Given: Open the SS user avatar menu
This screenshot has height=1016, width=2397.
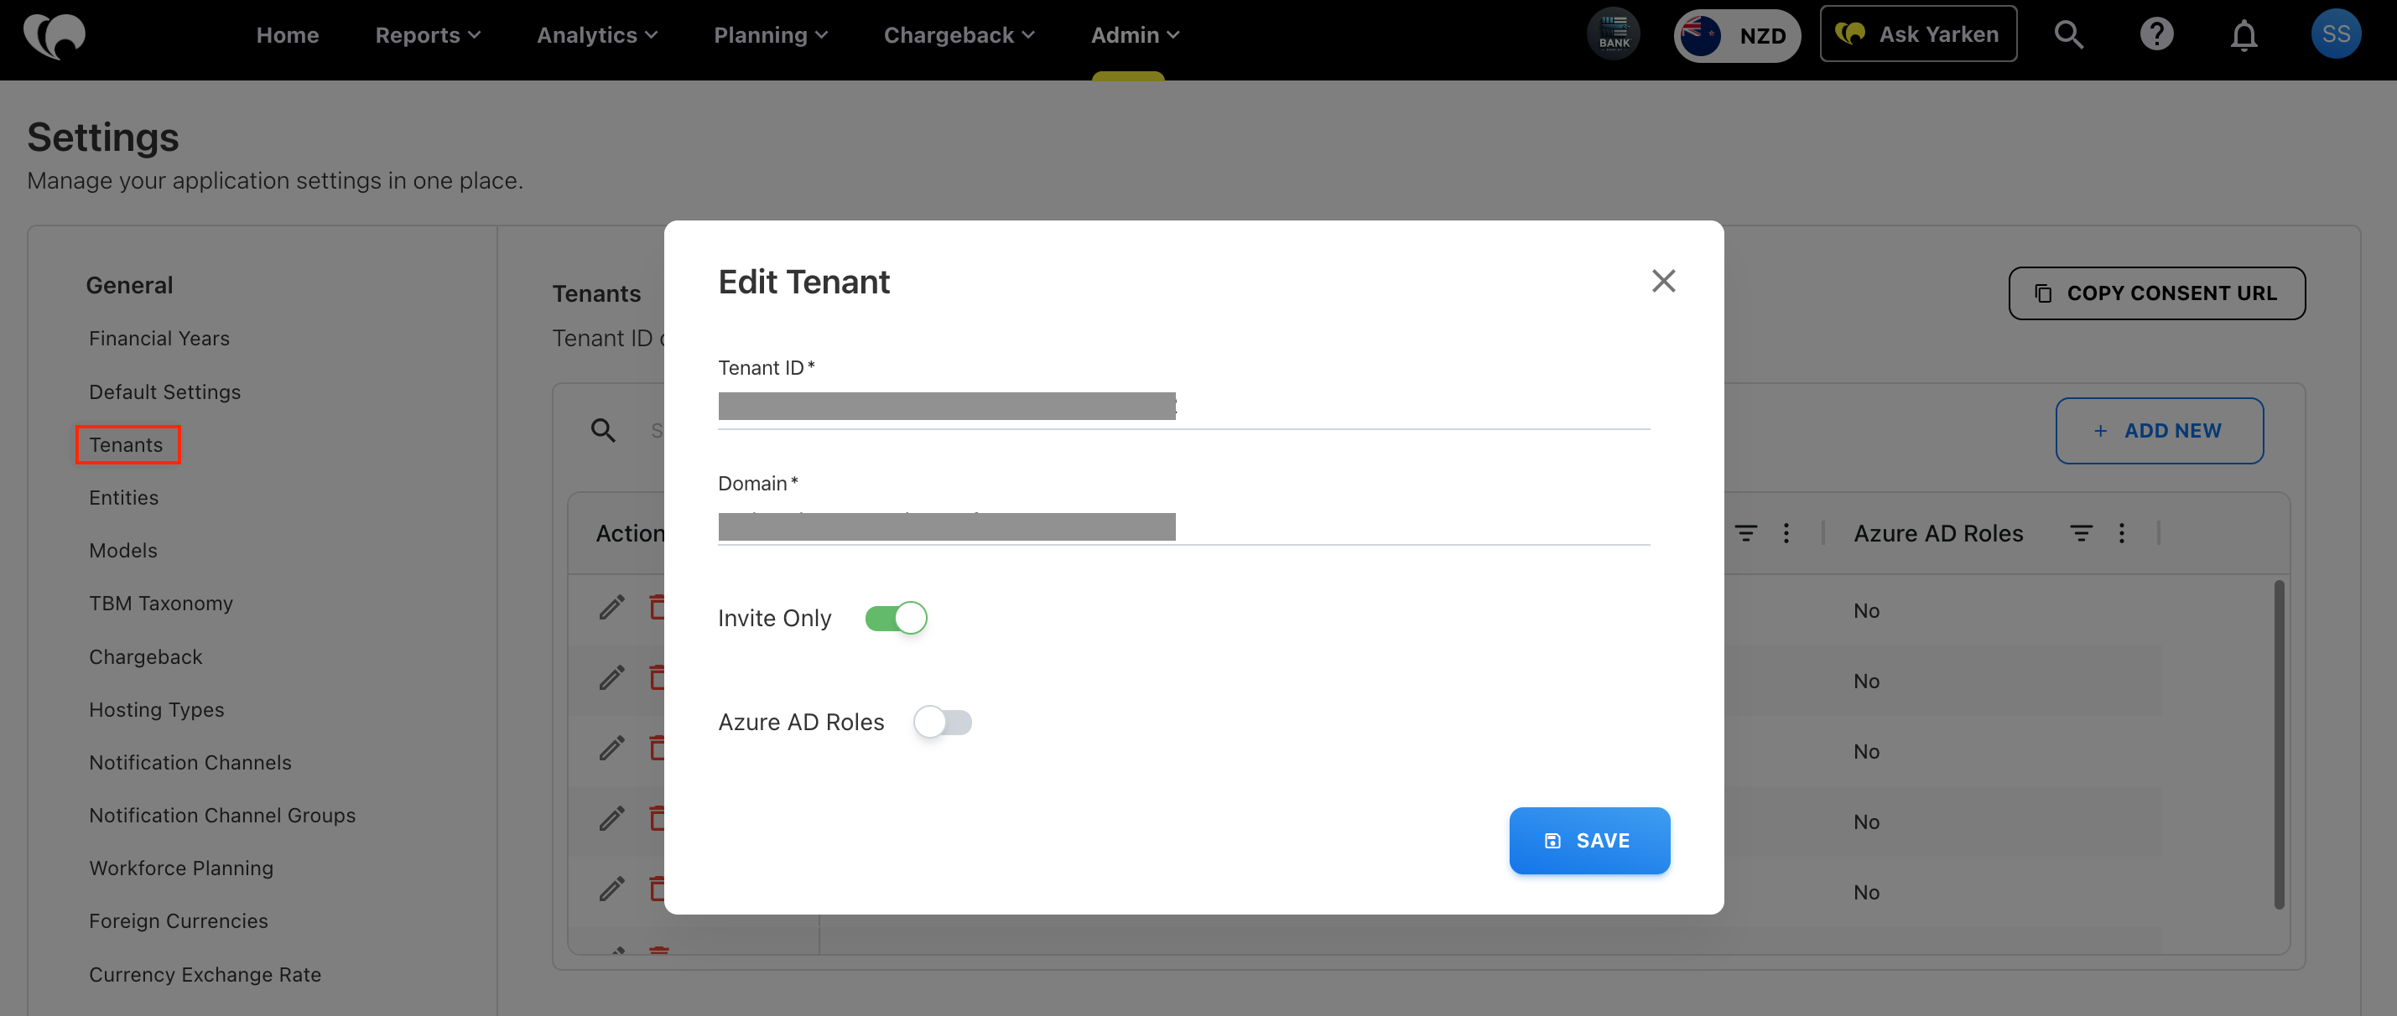Looking at the screenshot, I should 2336,34.
